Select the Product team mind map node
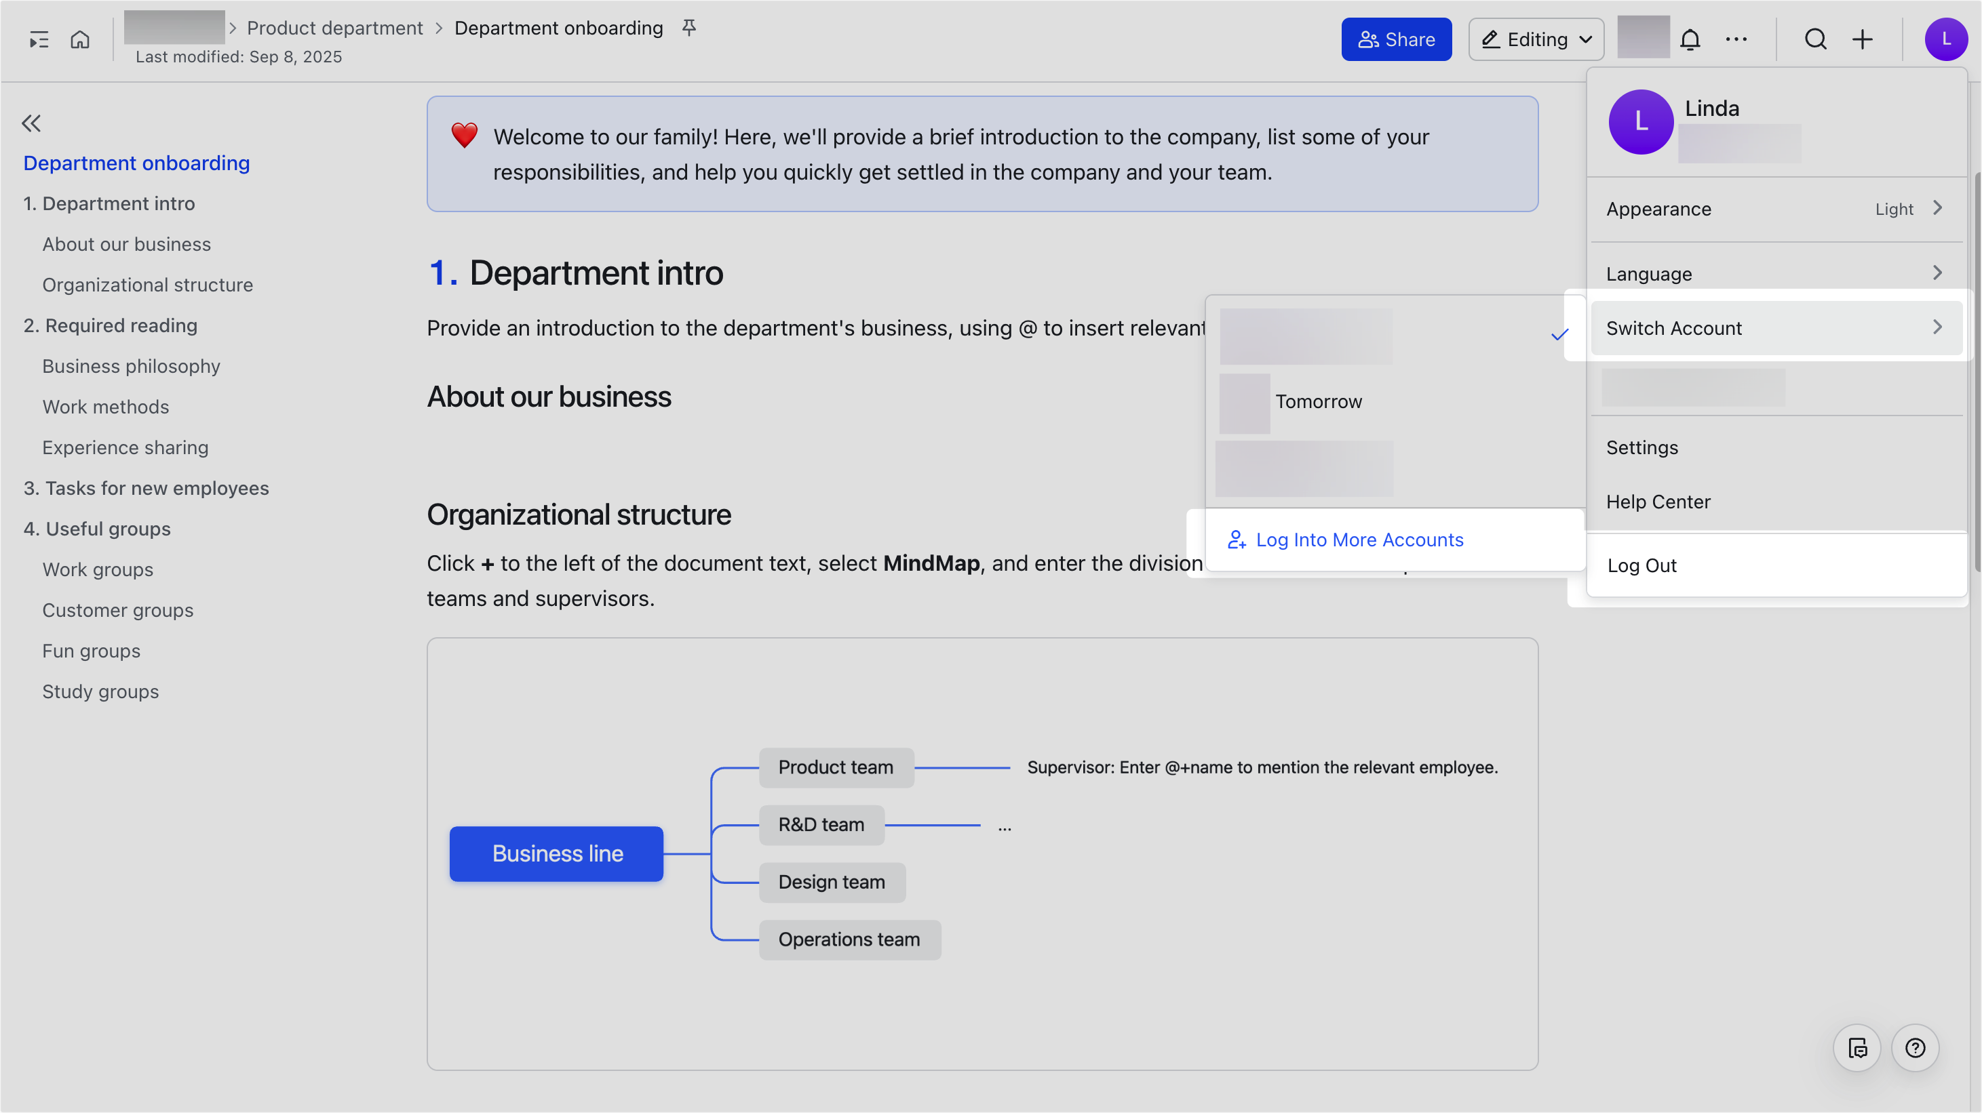 click(836, 768)
